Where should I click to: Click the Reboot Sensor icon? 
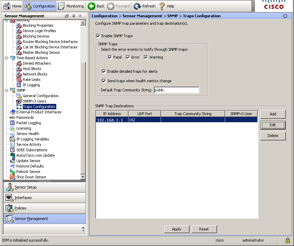[13, 172]
